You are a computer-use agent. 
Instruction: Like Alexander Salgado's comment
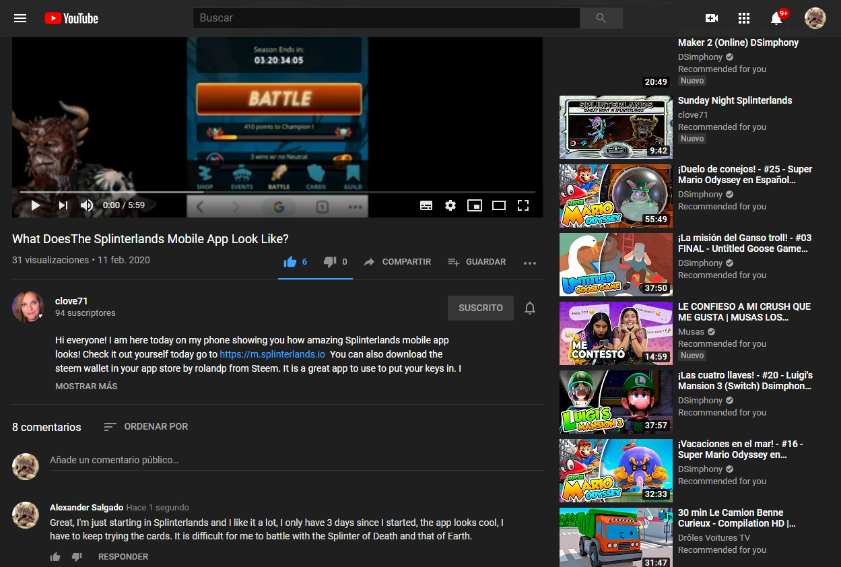pyautogui.click(x=55, y=557)
